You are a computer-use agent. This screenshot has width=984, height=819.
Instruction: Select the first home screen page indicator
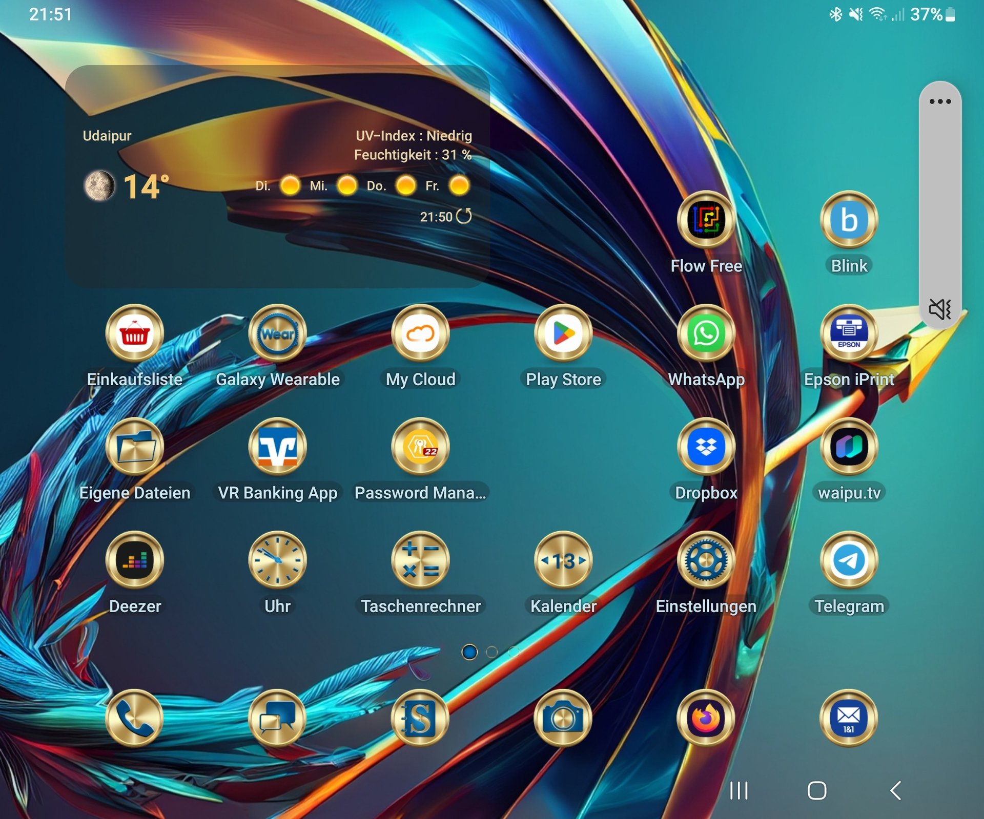point(469,652)
